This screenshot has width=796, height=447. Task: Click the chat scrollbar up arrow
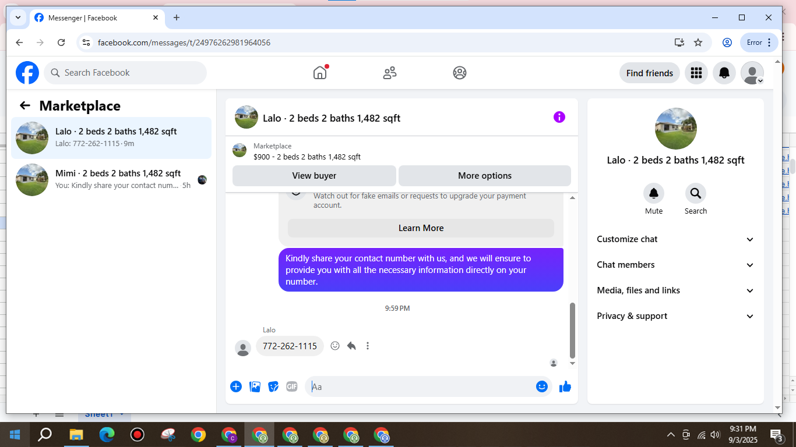click(x=572, y=198)
